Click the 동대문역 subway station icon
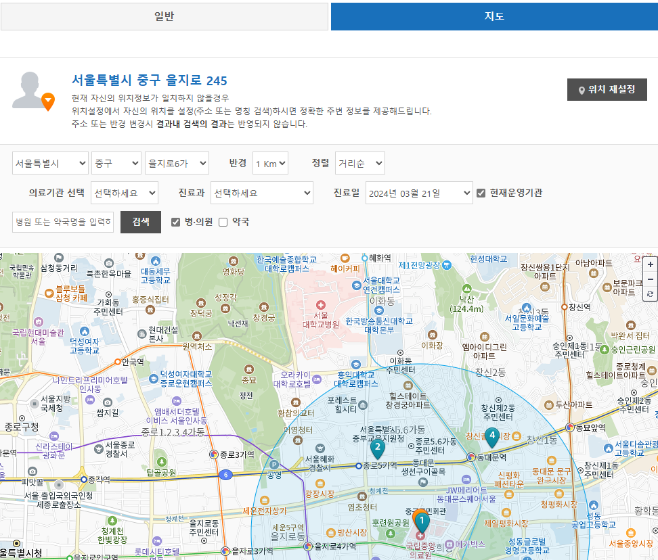Viewport: 658px width, 560px height. click(x=471, y=457)
